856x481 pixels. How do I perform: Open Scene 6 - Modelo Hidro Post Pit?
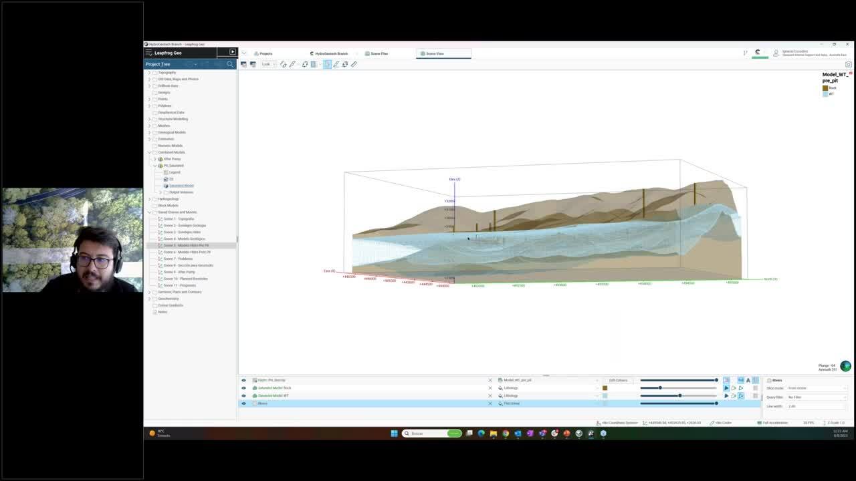[x=187, y=252]
